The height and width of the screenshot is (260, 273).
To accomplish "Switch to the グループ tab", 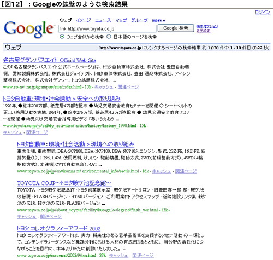I will 139,20.
